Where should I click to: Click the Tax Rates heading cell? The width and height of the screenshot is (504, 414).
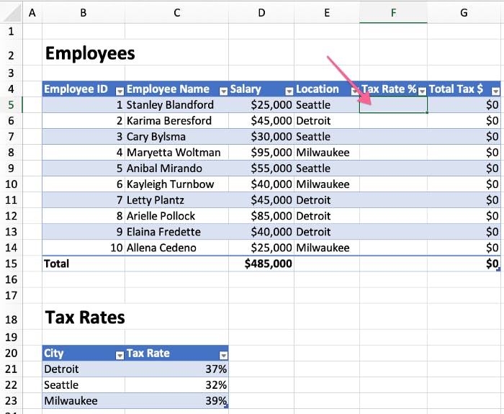tap(84, 318)
